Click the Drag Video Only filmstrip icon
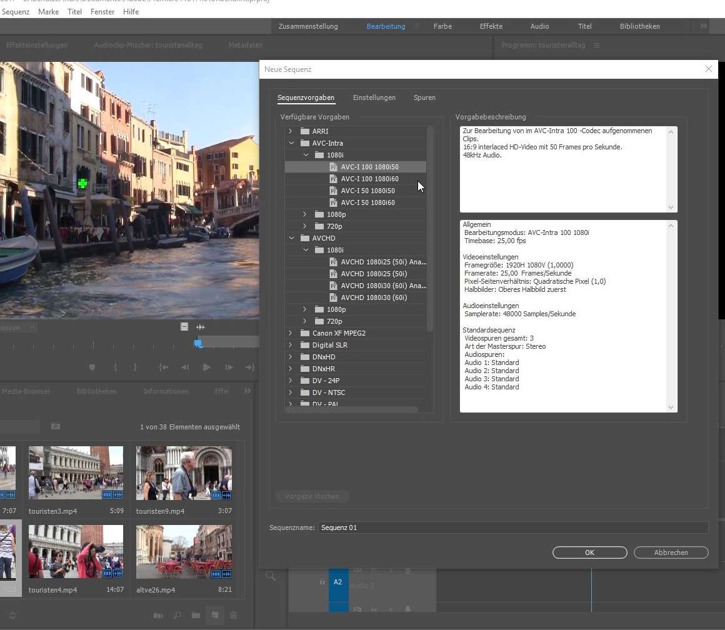The image size is (725, 630). click(184, 327)
